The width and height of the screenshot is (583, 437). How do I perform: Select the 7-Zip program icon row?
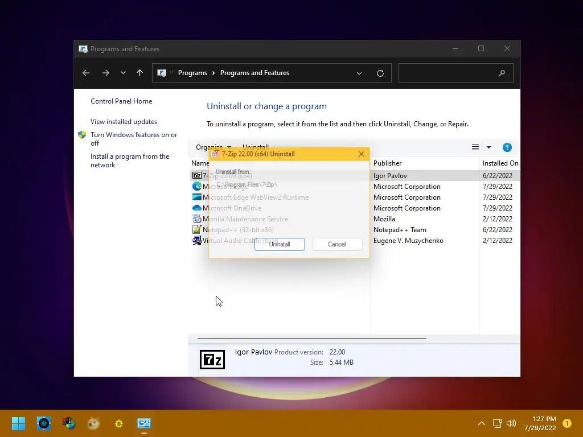coord(196,175)
